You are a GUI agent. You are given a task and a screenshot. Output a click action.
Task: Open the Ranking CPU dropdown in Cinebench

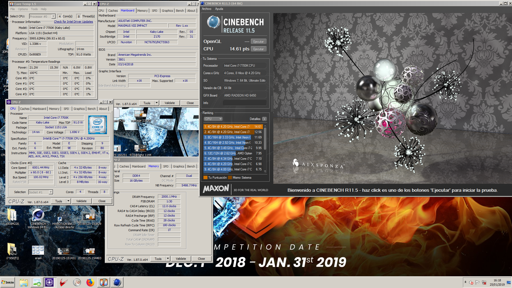213,119
